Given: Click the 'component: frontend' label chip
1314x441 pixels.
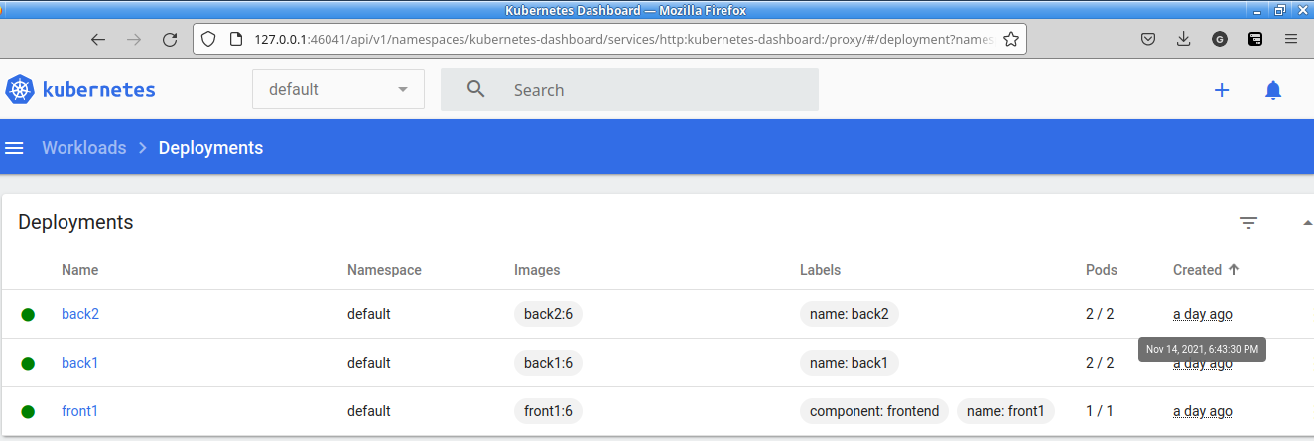Looking at the screenshot, I should pos(874,411).
